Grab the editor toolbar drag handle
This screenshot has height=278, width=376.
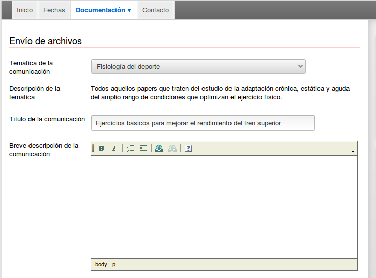tap(93, 148)
